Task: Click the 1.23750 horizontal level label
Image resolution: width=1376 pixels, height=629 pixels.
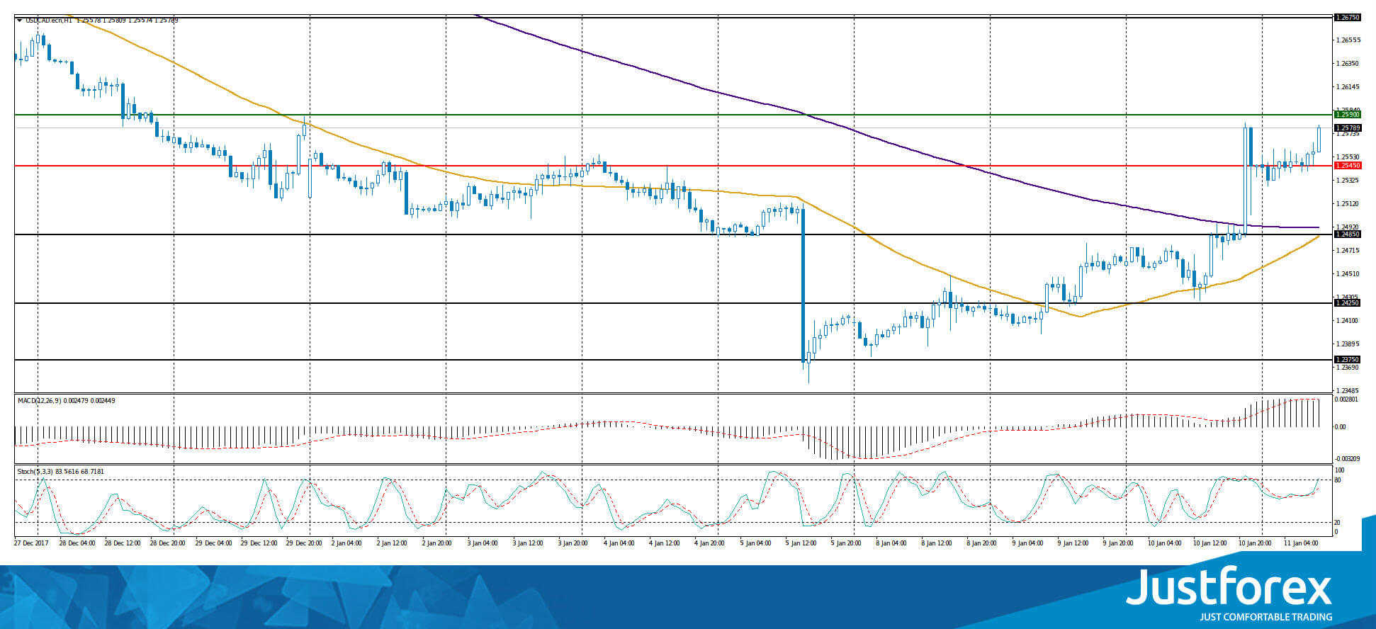Action: (x=1347, y=360)
